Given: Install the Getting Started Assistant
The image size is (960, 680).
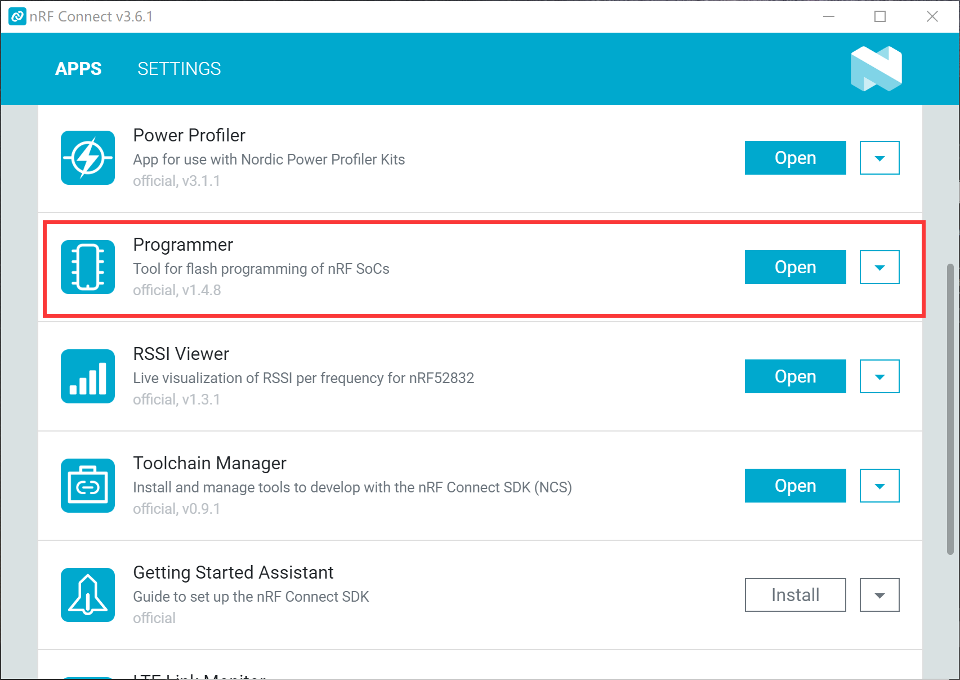Looking at the screenshot, I should [x=795, y=595].
